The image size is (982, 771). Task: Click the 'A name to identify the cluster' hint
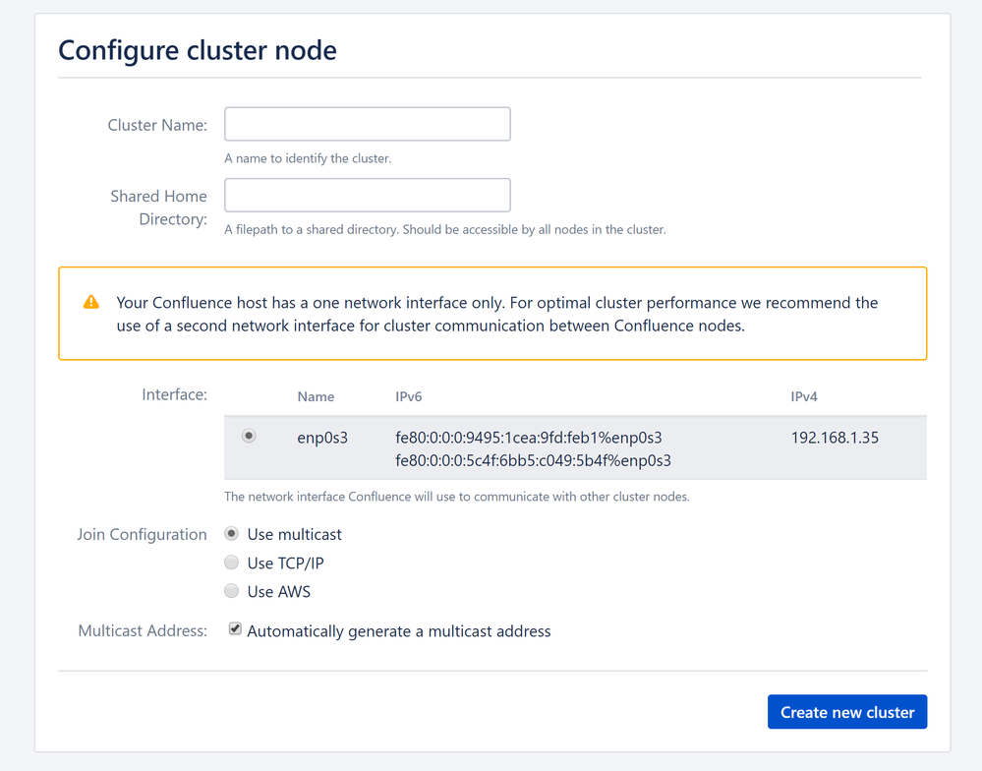pyautogui.click(x=308, y=158)
